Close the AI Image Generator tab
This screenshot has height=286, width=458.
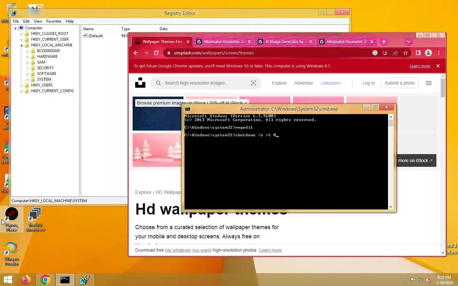311,42
